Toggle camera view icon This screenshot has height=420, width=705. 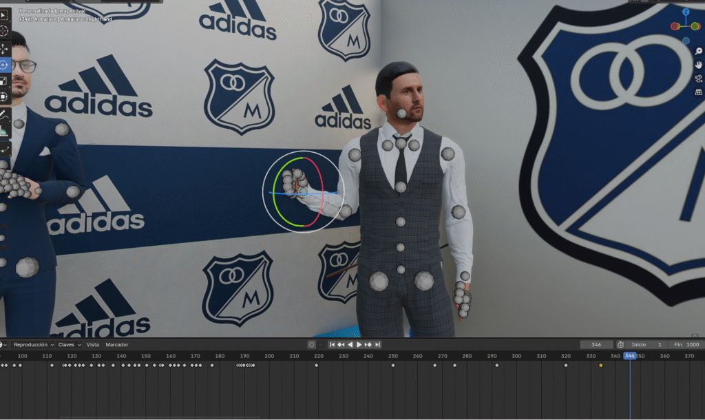[x=698, y=78]
